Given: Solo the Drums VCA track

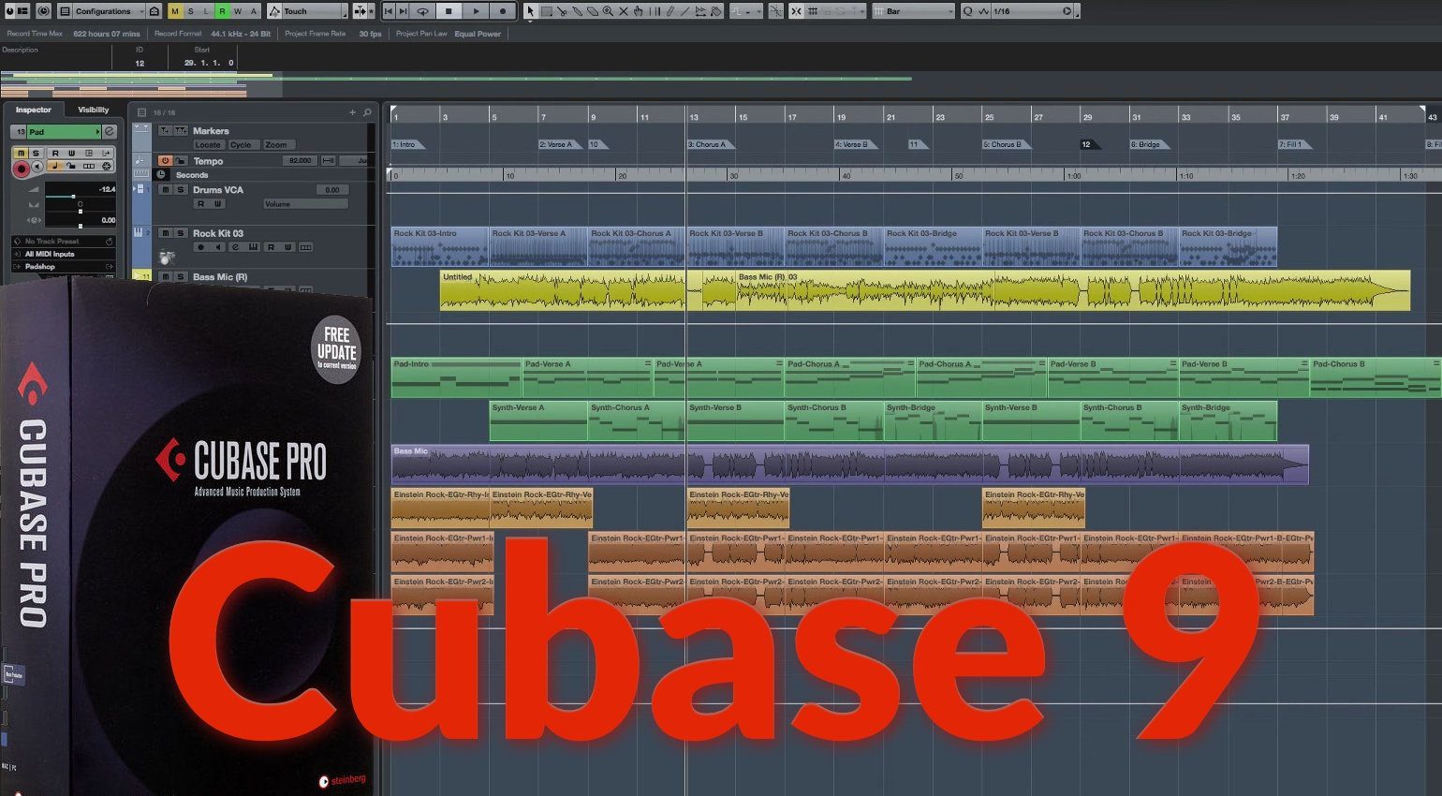Looking at the screenshot, I should [181, 190].
